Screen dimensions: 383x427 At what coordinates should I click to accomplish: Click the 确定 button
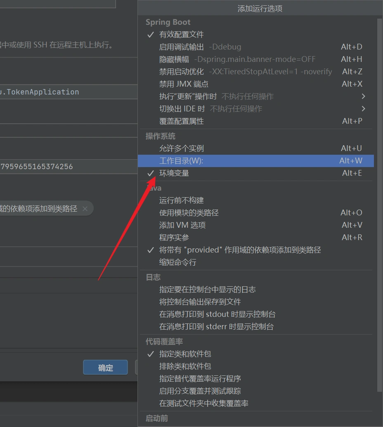point(105,368)
